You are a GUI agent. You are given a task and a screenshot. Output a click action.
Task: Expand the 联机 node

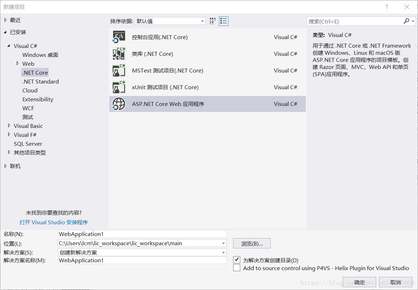click(6, 166)
